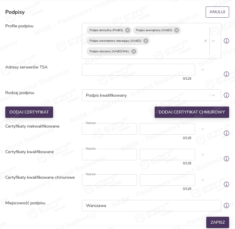This screenshot has width=235, height=229.
Task: Expand the Profile podpisu dropdown
Action: (x=214, y=41)
